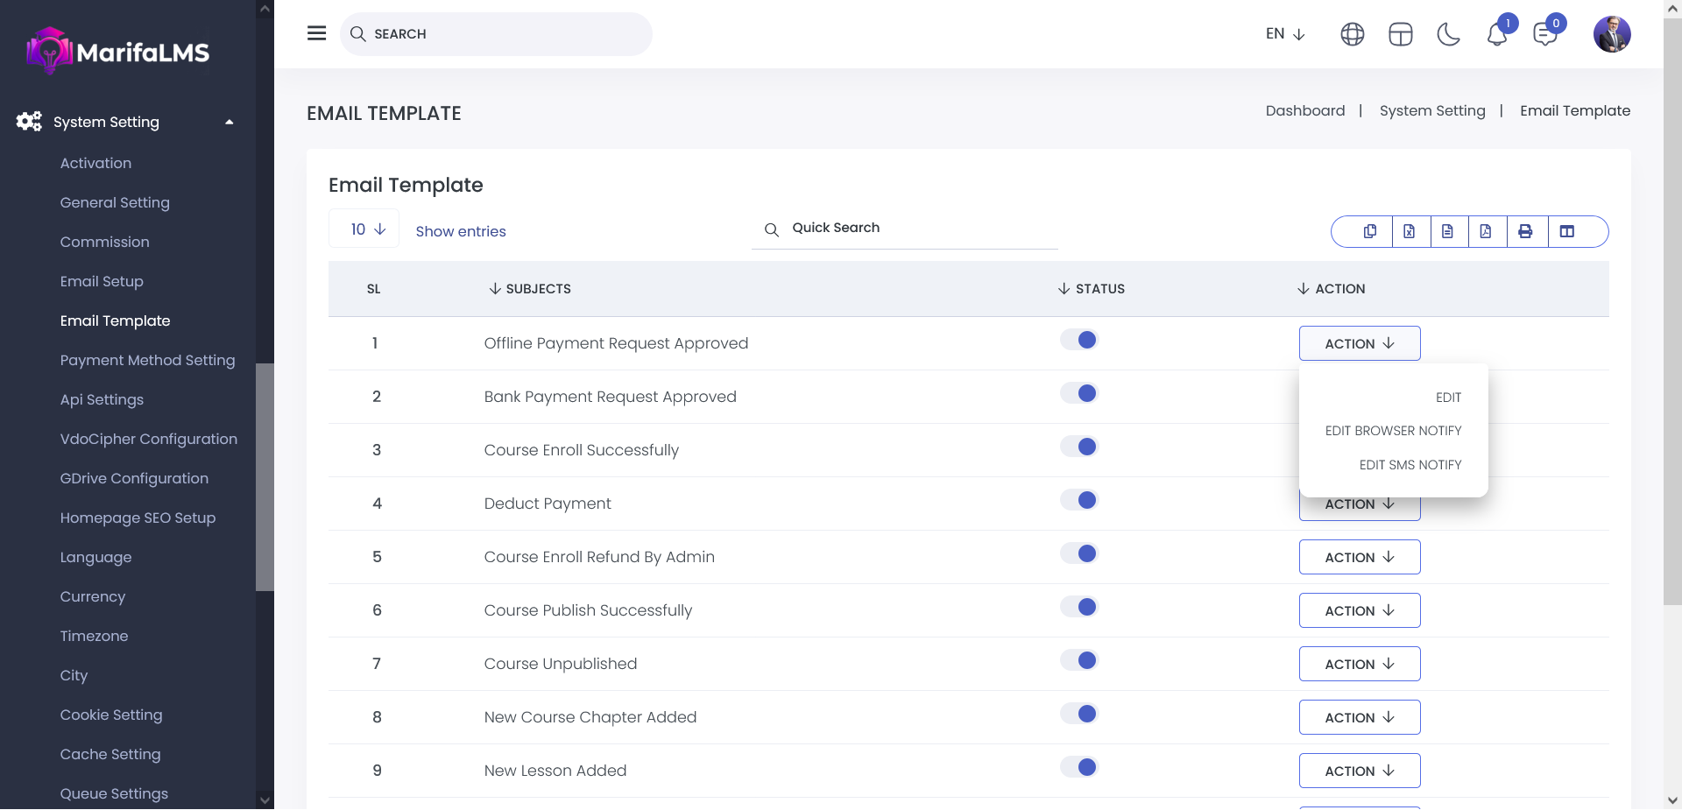1682x810 pixels.
Task: Open Payment Method Setting in the sidebar
Action: [147, 360]
